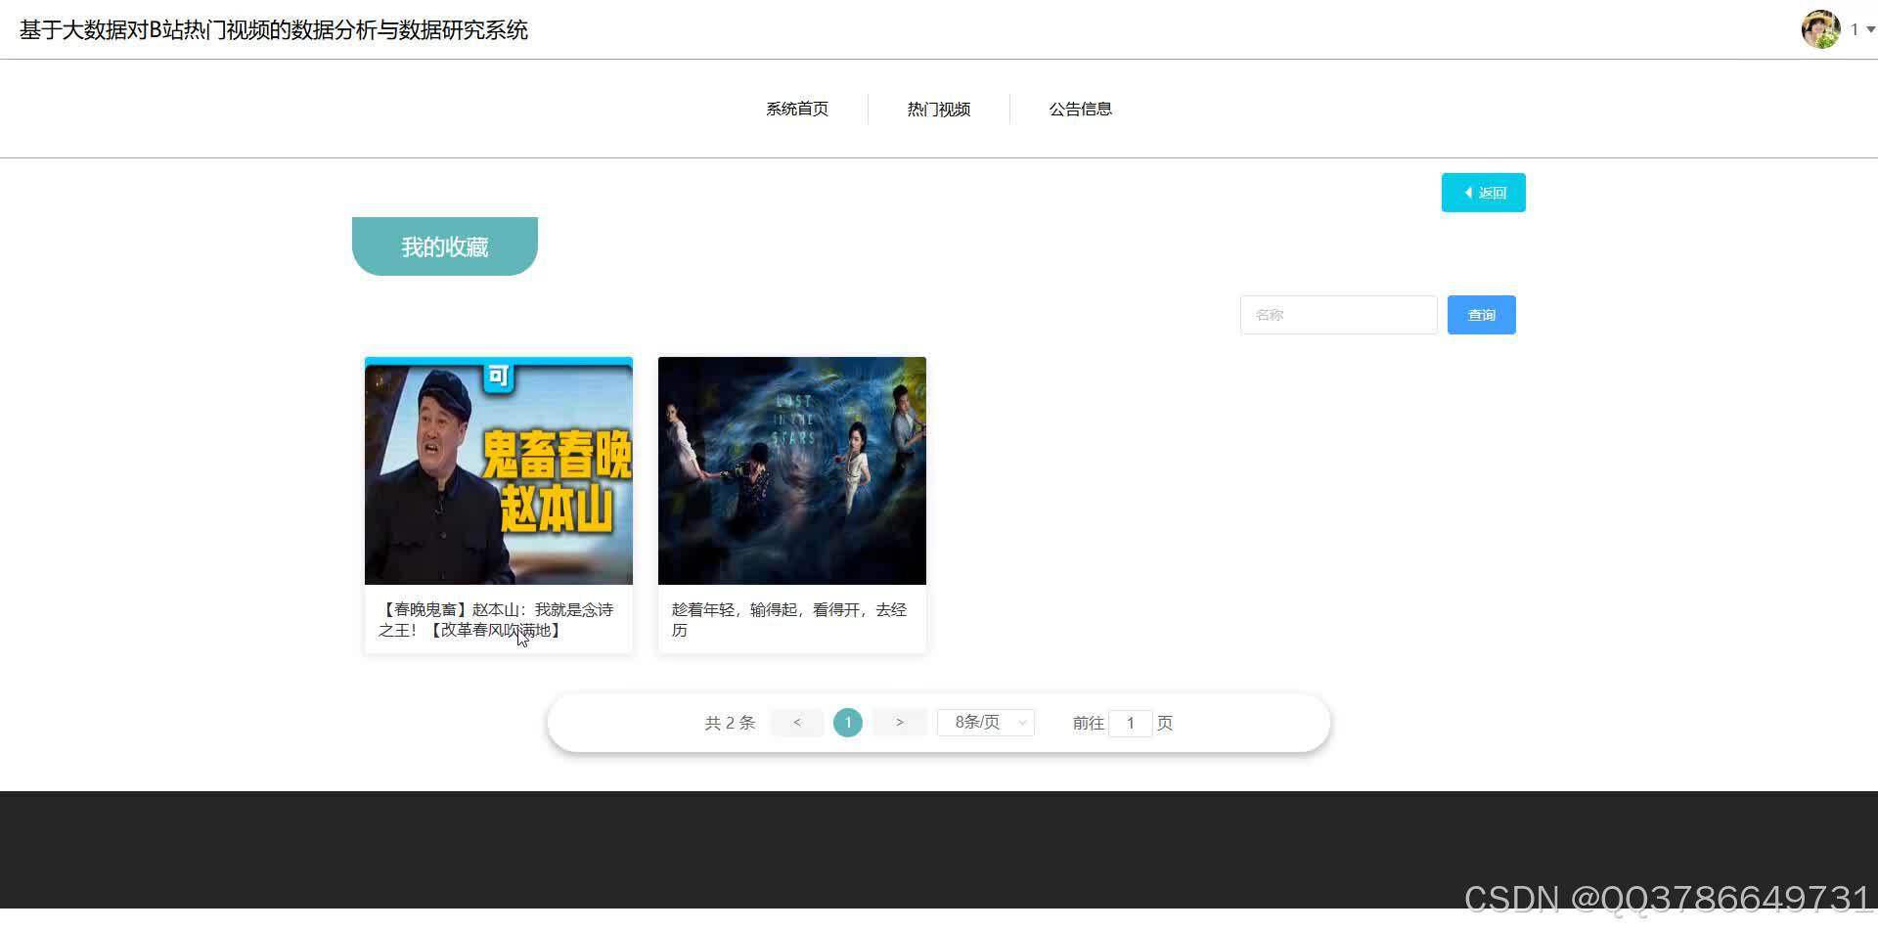Click the 趁着年轻，输得起 video title
This screenshot has height=931, width=1878.
[x=789, y=619]
